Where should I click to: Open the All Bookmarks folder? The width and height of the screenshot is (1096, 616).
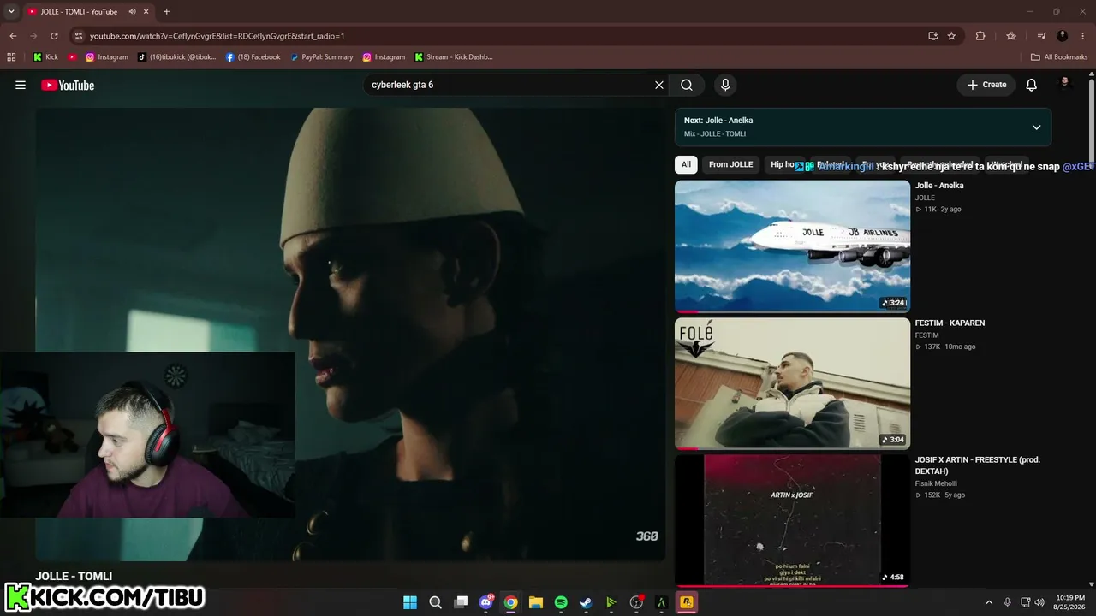tap(1059, 57)
